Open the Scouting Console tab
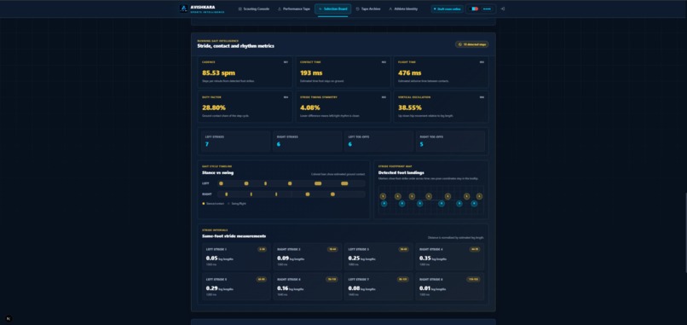 [254, 9]
